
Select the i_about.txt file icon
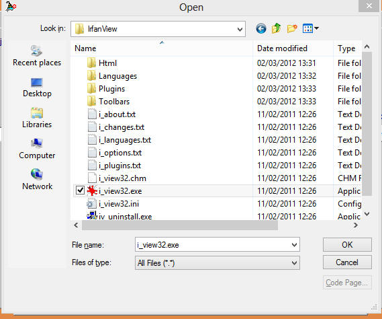point(92,114)
